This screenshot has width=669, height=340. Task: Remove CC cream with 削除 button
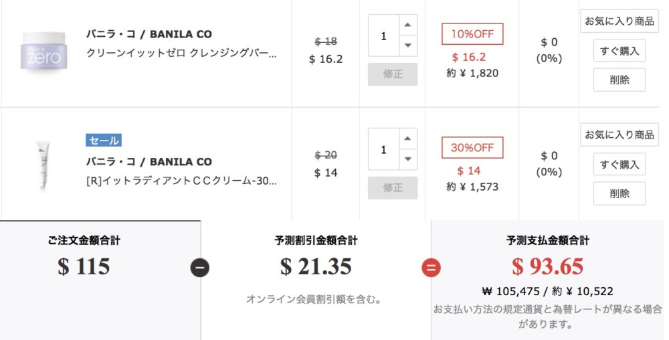(619, 193)
